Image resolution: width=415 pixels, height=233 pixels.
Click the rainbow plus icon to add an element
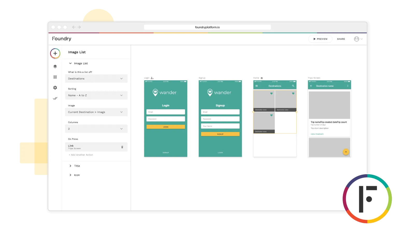pyautogui.click(x=55, y=54)
